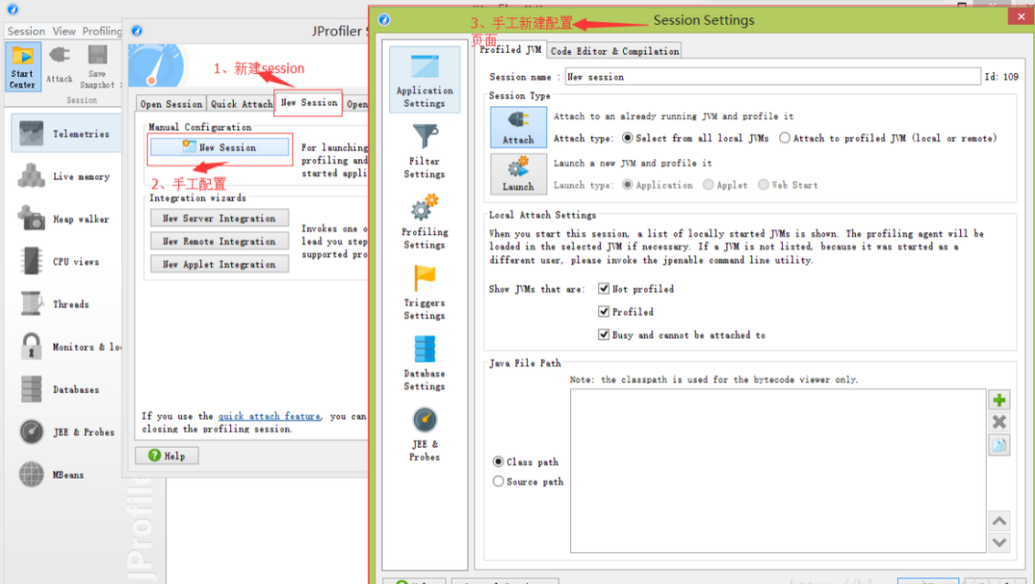
Task: Select Application launch type radio
Action: pyautogui.click(x=627, y=185)
